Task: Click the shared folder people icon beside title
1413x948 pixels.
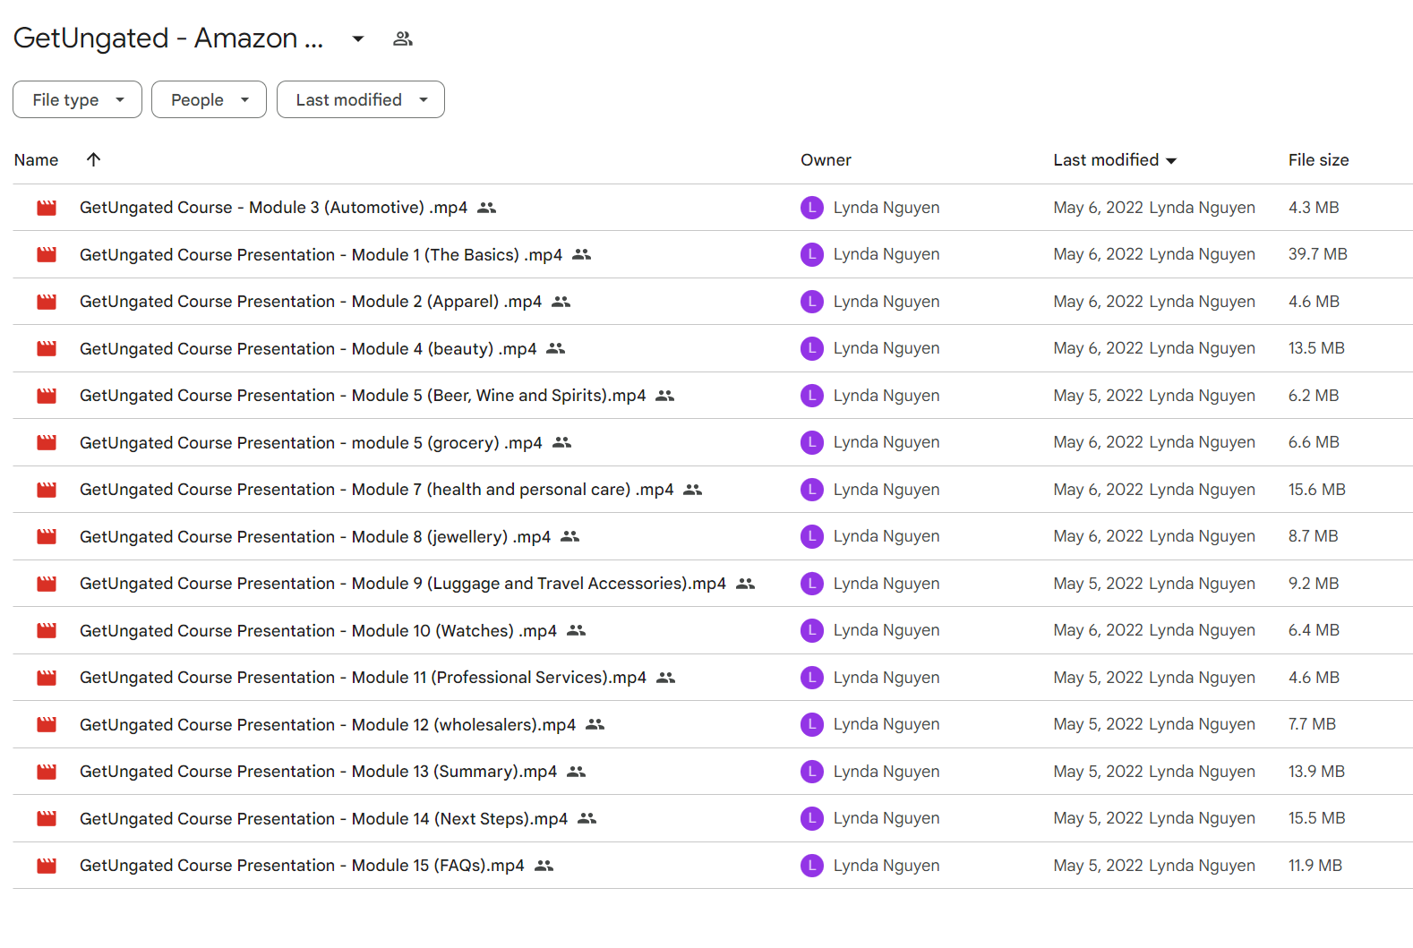Action: pos(403,38)
